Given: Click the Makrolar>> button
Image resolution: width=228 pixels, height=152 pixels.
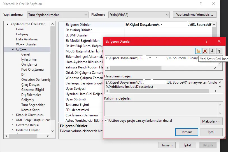Looking at the screenshot, I should point(211,121).
